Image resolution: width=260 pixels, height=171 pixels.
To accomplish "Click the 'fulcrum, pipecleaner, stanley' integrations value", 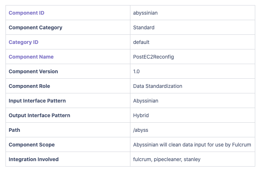I will pyautogui.click(x=167, y=159).
